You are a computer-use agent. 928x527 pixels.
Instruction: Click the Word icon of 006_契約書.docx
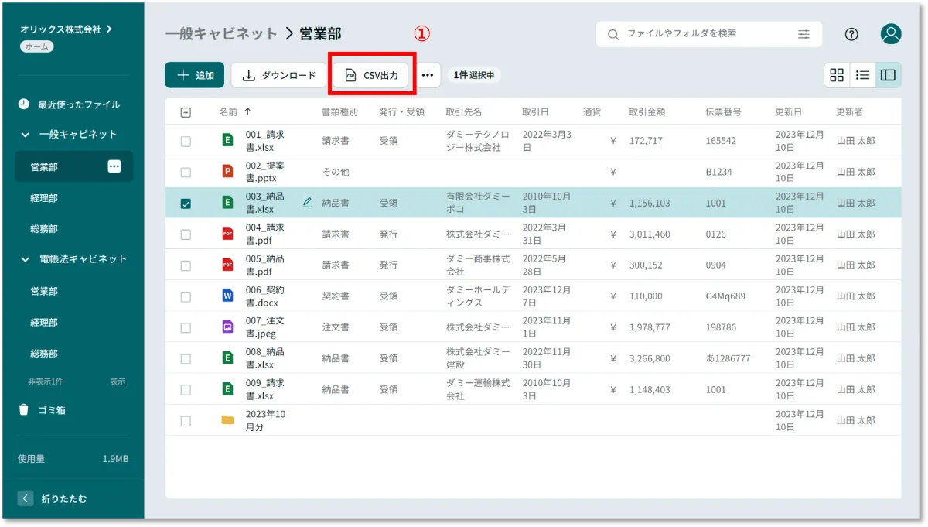point(227,296)
